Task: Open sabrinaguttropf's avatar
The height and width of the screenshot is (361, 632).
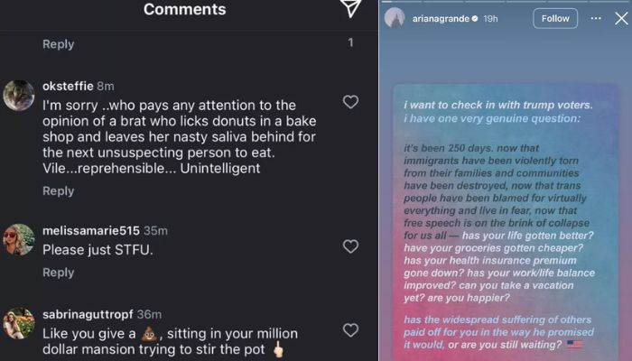Action: (18, 323)
